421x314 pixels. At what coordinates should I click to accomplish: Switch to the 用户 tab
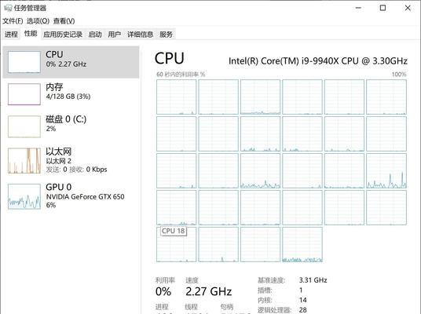point(115,35)
